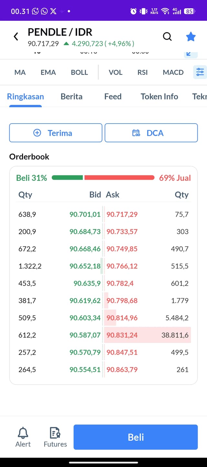207x467 pixels.
Task: Toggle the favorite star icon
Action: 191,37
